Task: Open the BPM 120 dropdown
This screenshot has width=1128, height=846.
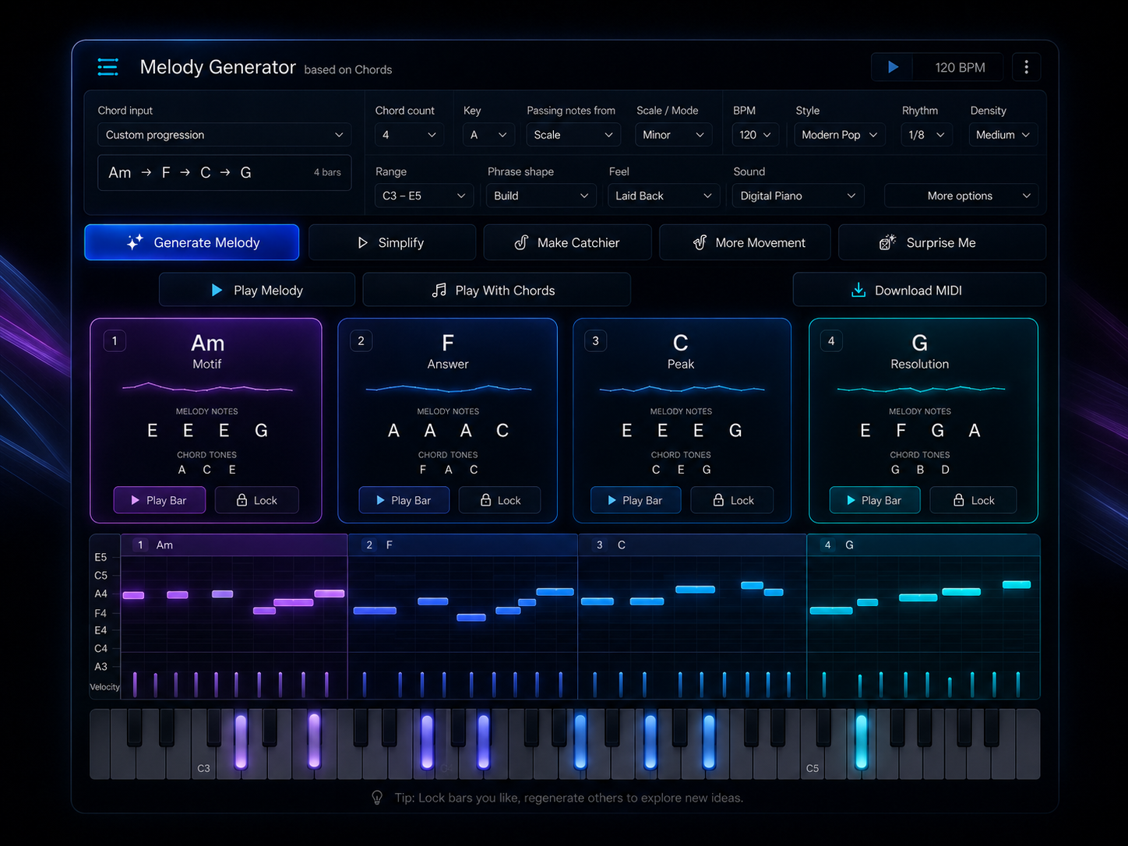Action: pos(755,135)
